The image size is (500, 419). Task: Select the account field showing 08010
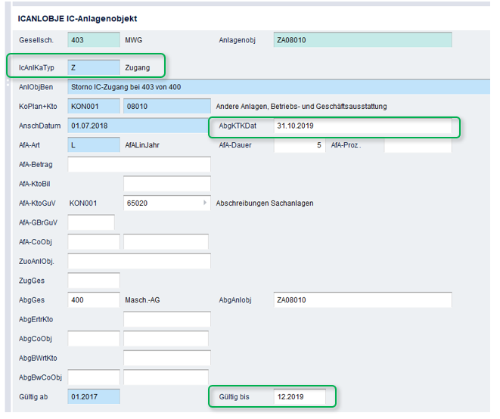click(x=167, y=106)
